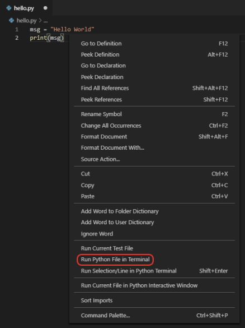Click line number 1 in the gutter
This screenshot has height=328, width=245.
pos(17,30)
